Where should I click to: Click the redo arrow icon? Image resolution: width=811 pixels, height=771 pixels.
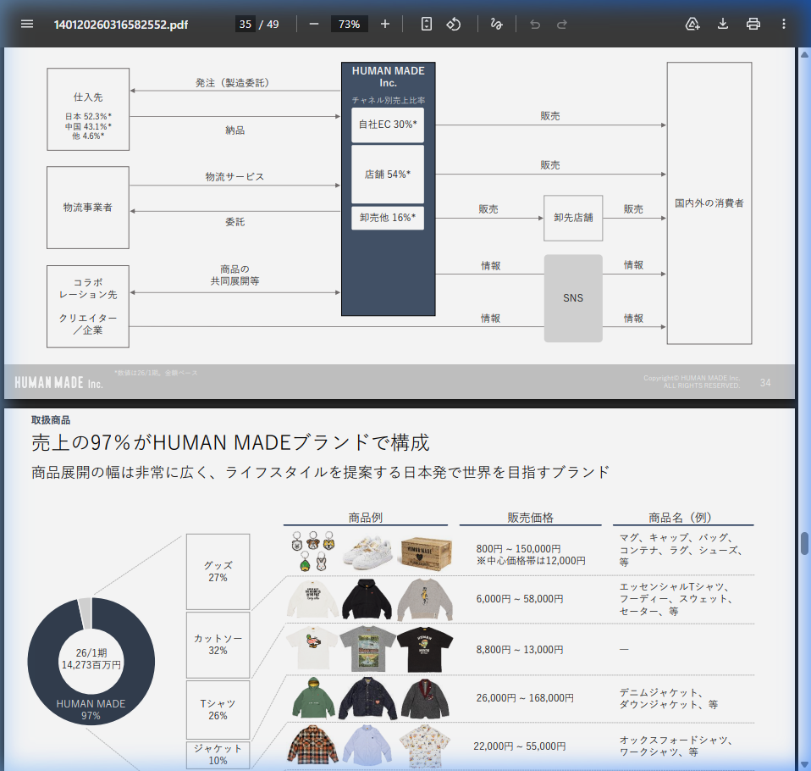tap(562, 24)
